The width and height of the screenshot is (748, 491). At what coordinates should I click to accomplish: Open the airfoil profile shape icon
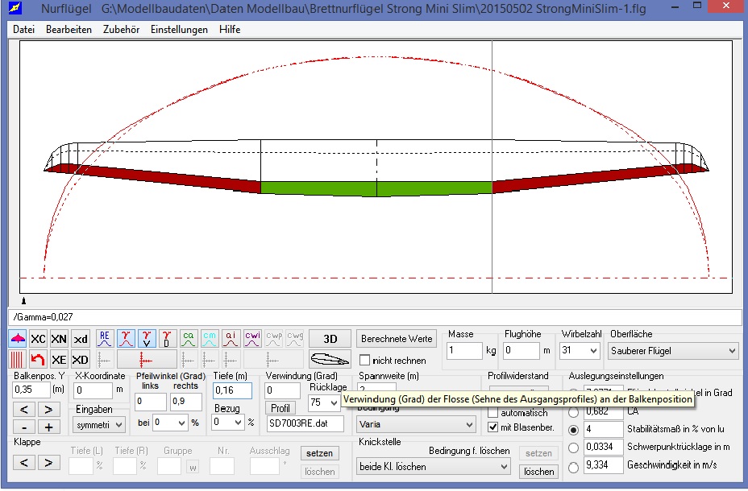click(330, 360)
